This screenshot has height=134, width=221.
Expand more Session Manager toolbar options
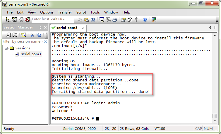tap(47, 33)
